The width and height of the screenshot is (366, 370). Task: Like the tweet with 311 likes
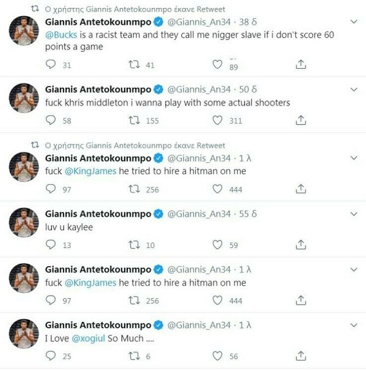coord(217,121)
